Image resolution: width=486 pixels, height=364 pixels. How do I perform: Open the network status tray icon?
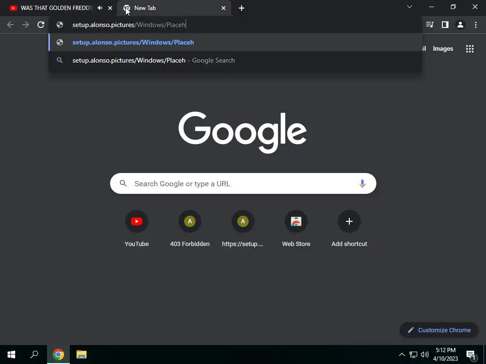click(413, 355)
